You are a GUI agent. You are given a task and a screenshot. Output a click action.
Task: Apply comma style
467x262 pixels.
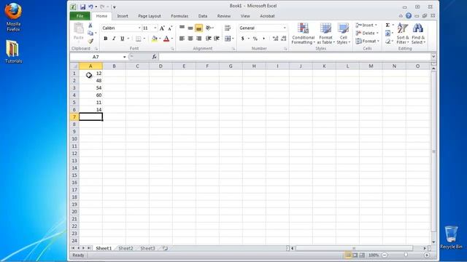point(263,39)
